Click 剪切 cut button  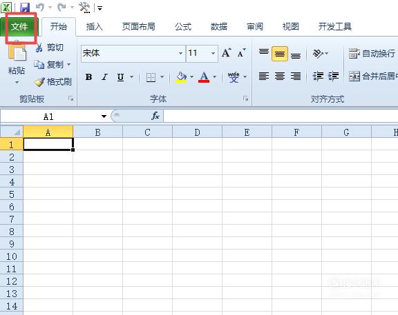click(50, 48)
